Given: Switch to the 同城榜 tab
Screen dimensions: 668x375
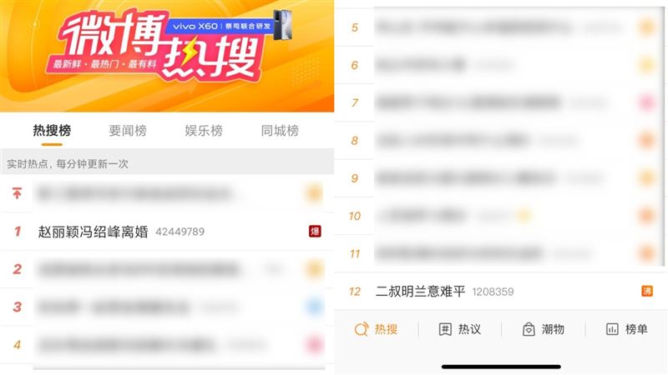Looking at the screenshot, I should 280,130.
